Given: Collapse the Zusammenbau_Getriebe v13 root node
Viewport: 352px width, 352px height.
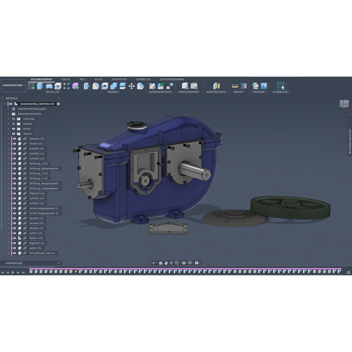Looking at the screenshot, I should point(4,104).
